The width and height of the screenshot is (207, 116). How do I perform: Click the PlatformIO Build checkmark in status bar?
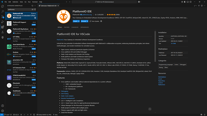(24, 115)
